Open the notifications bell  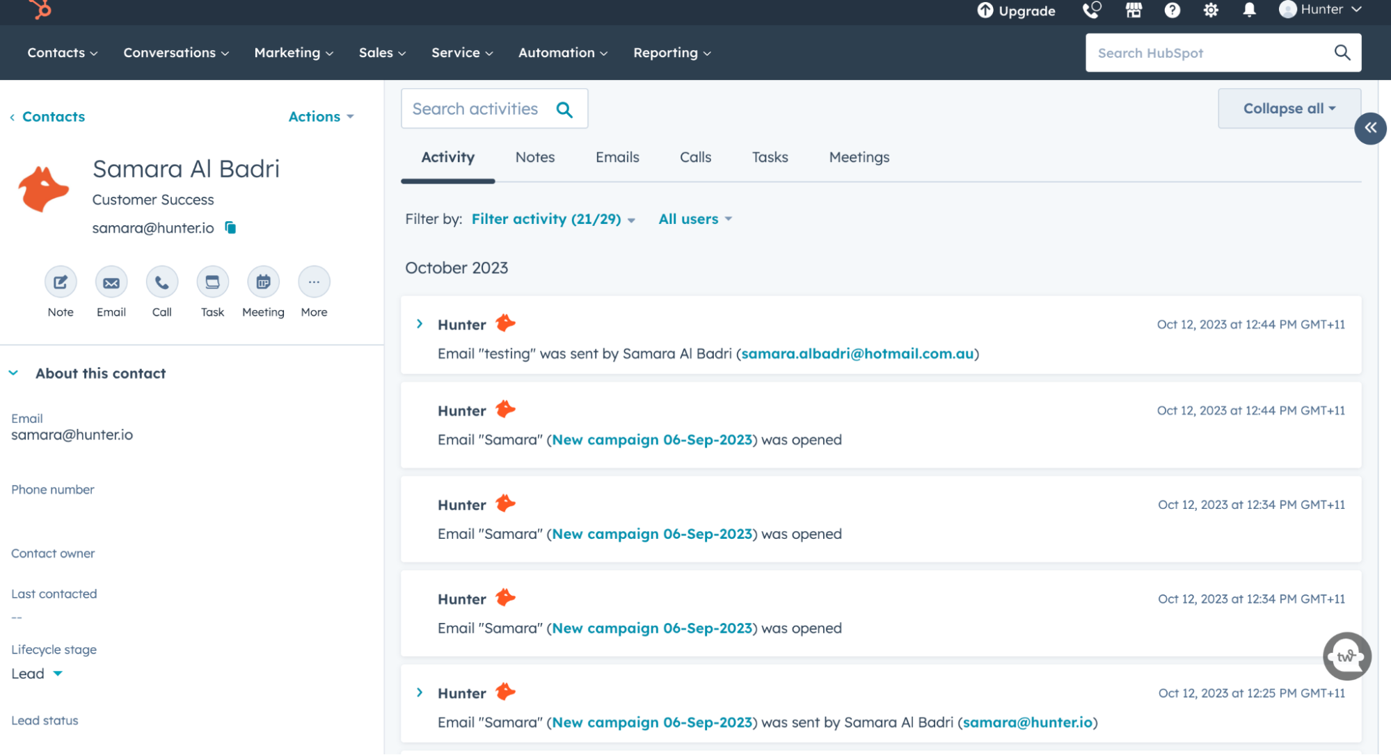pos(1249,10)
